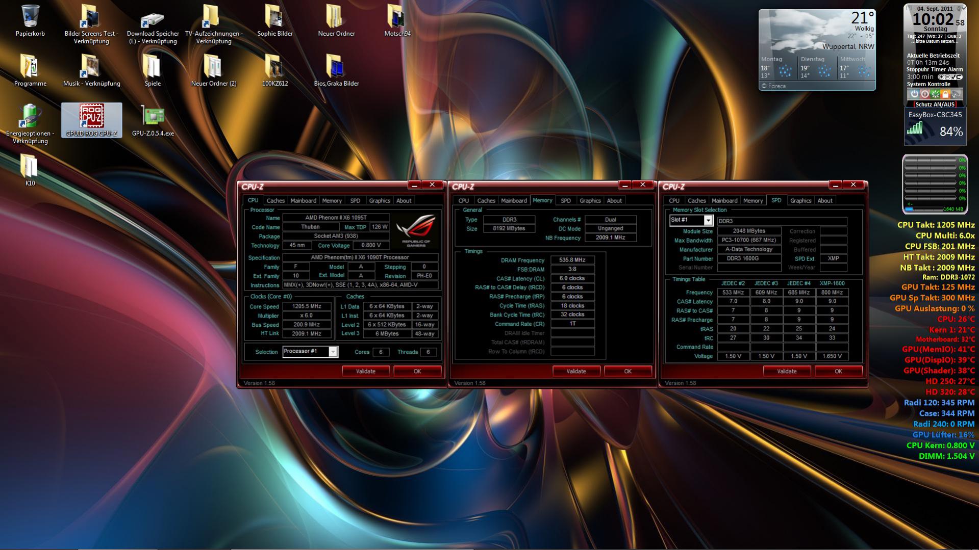Open the 100KZ612 folder
Screen dimensions: 979x550
click(275, 70)
